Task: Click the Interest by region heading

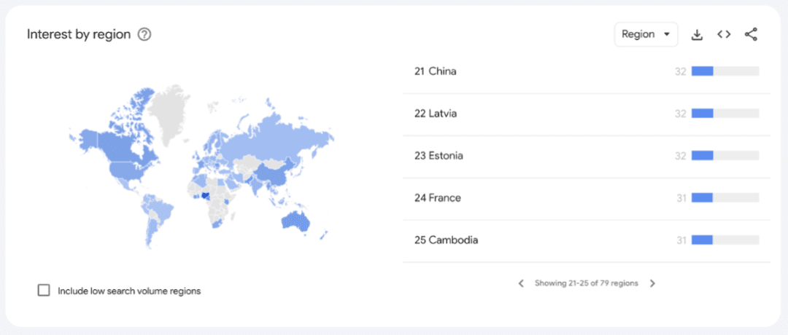Action: coord(79,34)
